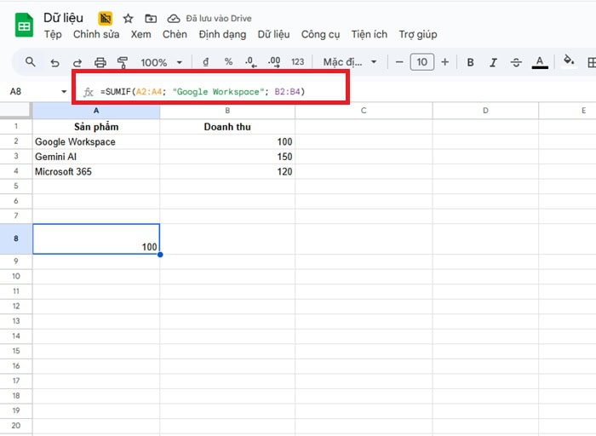The height and width of the screenshot is (436, 596).
Task: Open the Chèn menu
Action: coord(175,34)
